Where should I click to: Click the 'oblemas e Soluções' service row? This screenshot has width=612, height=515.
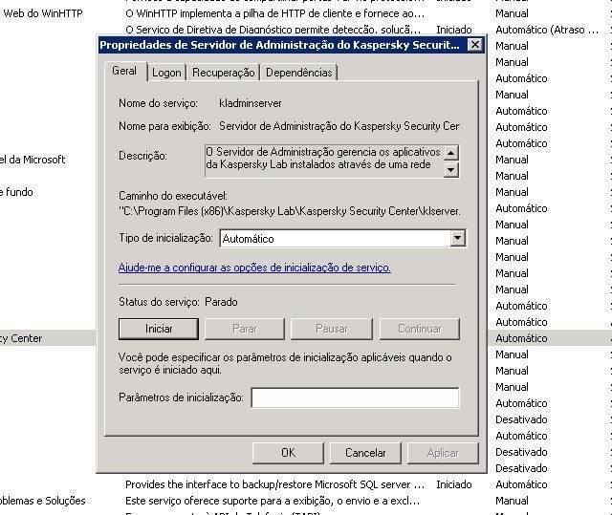(x=42, y=501)
